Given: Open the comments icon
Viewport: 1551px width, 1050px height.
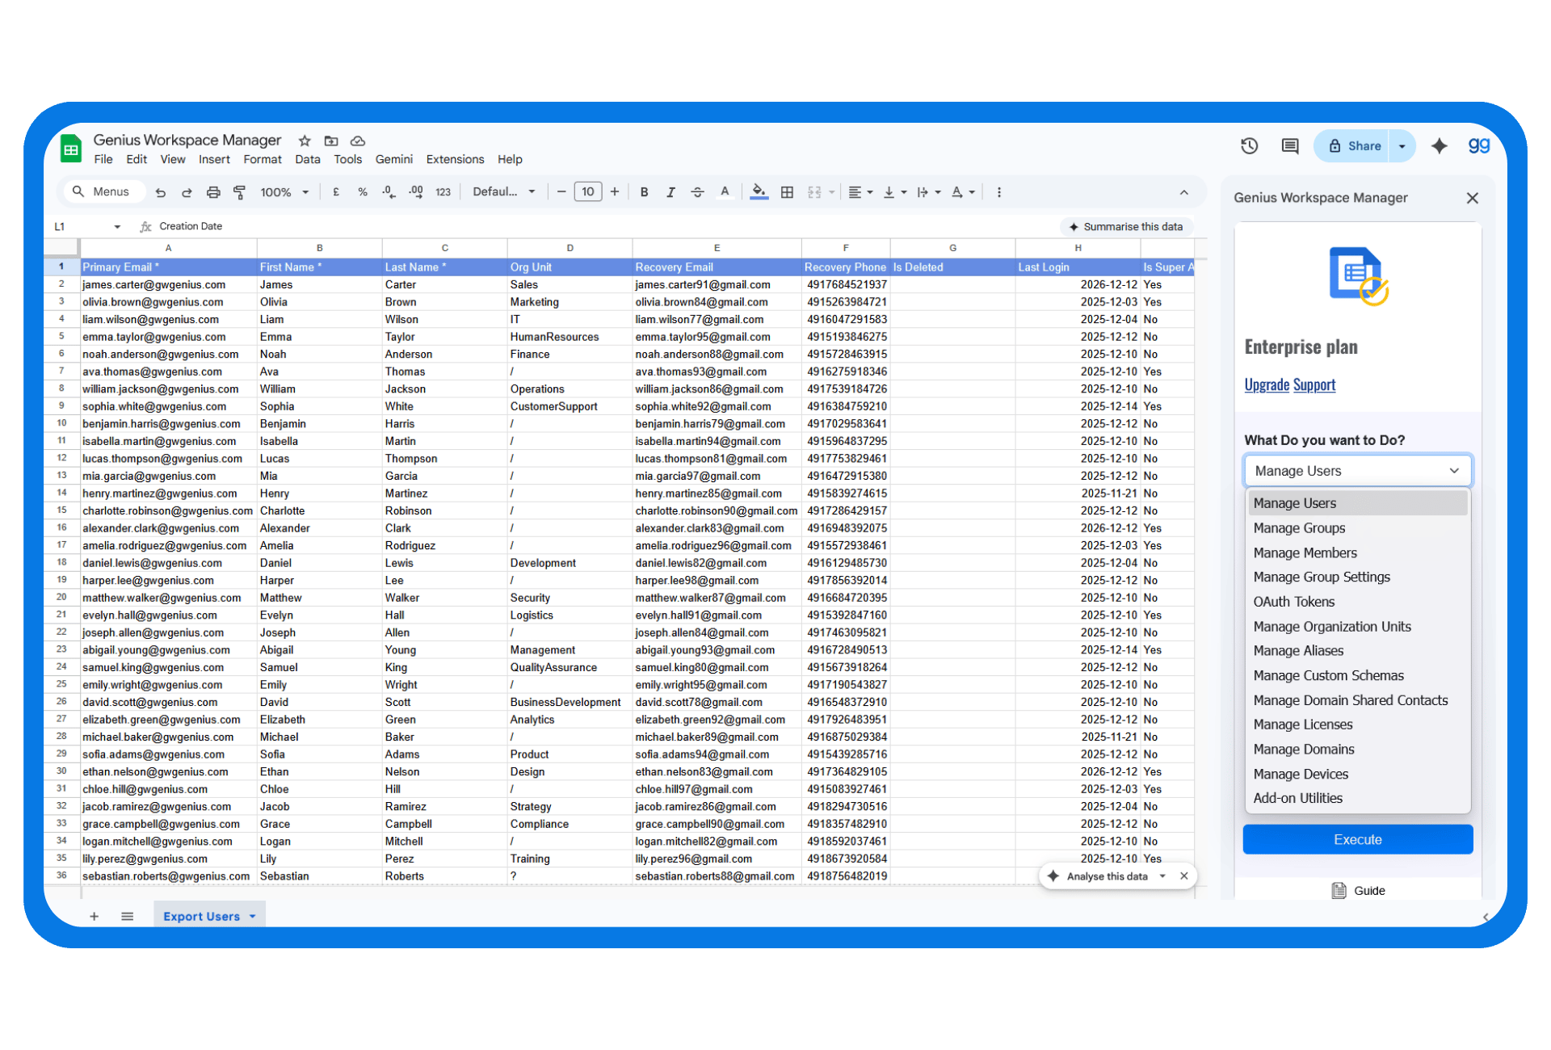Looking at the screenshot, I should click(1290, 146).
